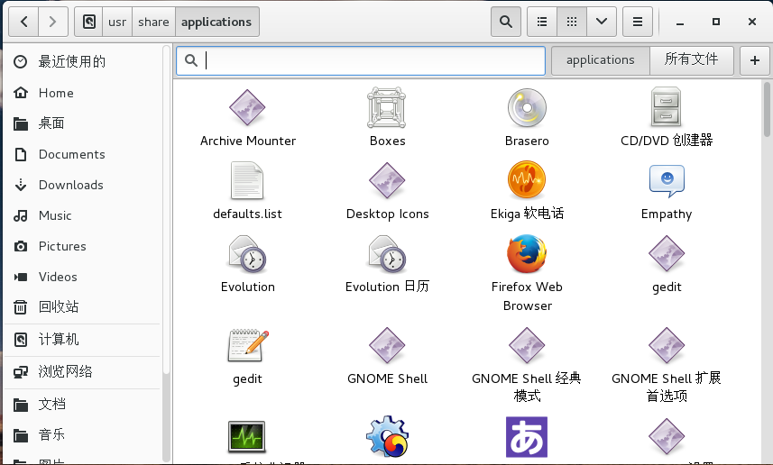Go forward with the right arrow button
The image size is (773, 465).
click(x=52, y=22)
